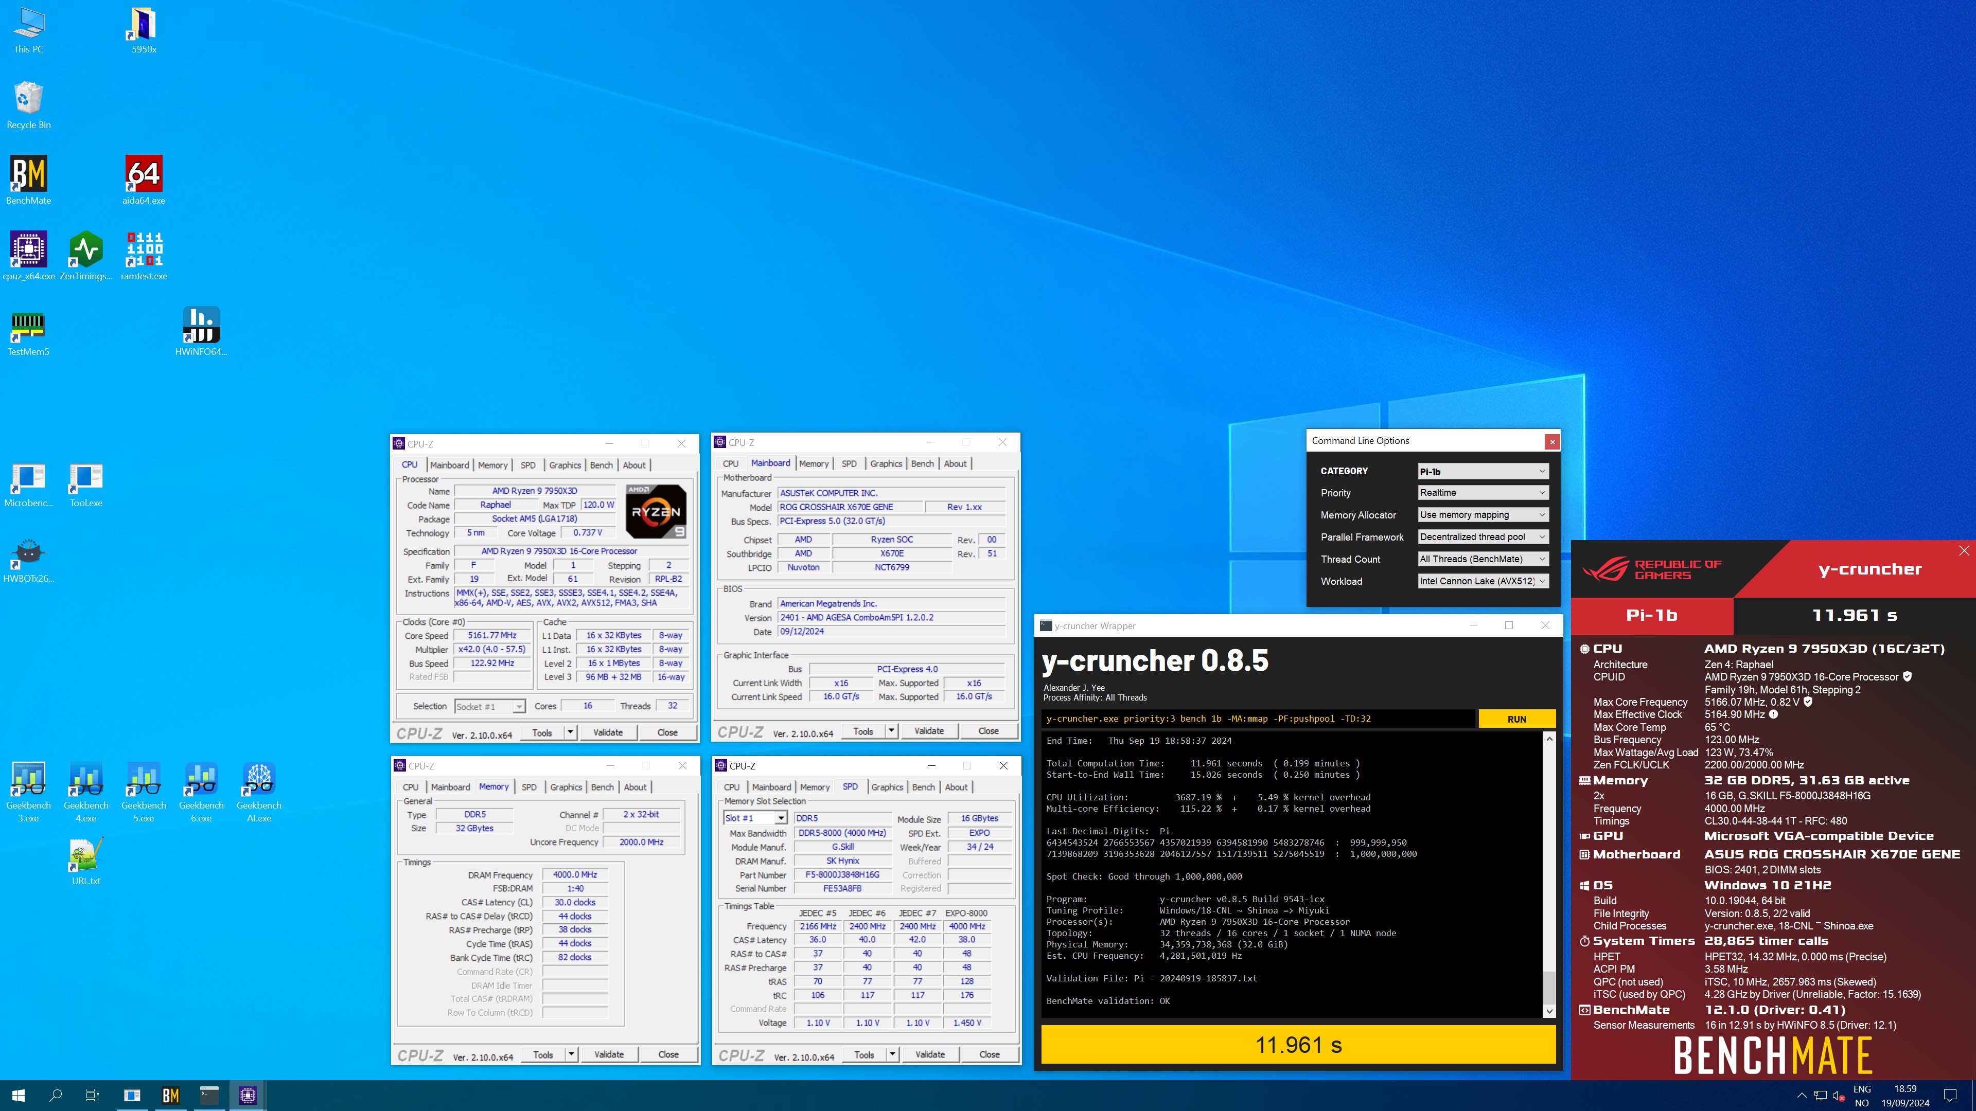Open the Thread Count dropdown
The image size is (1976, 1111).
(1483, 559)
